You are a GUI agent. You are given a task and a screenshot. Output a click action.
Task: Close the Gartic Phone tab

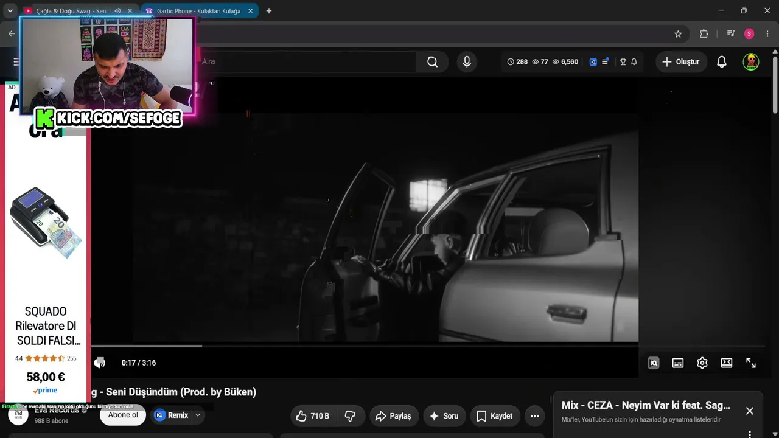coord(250,11)
